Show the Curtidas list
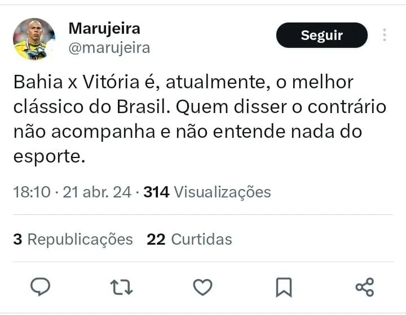 201,239
